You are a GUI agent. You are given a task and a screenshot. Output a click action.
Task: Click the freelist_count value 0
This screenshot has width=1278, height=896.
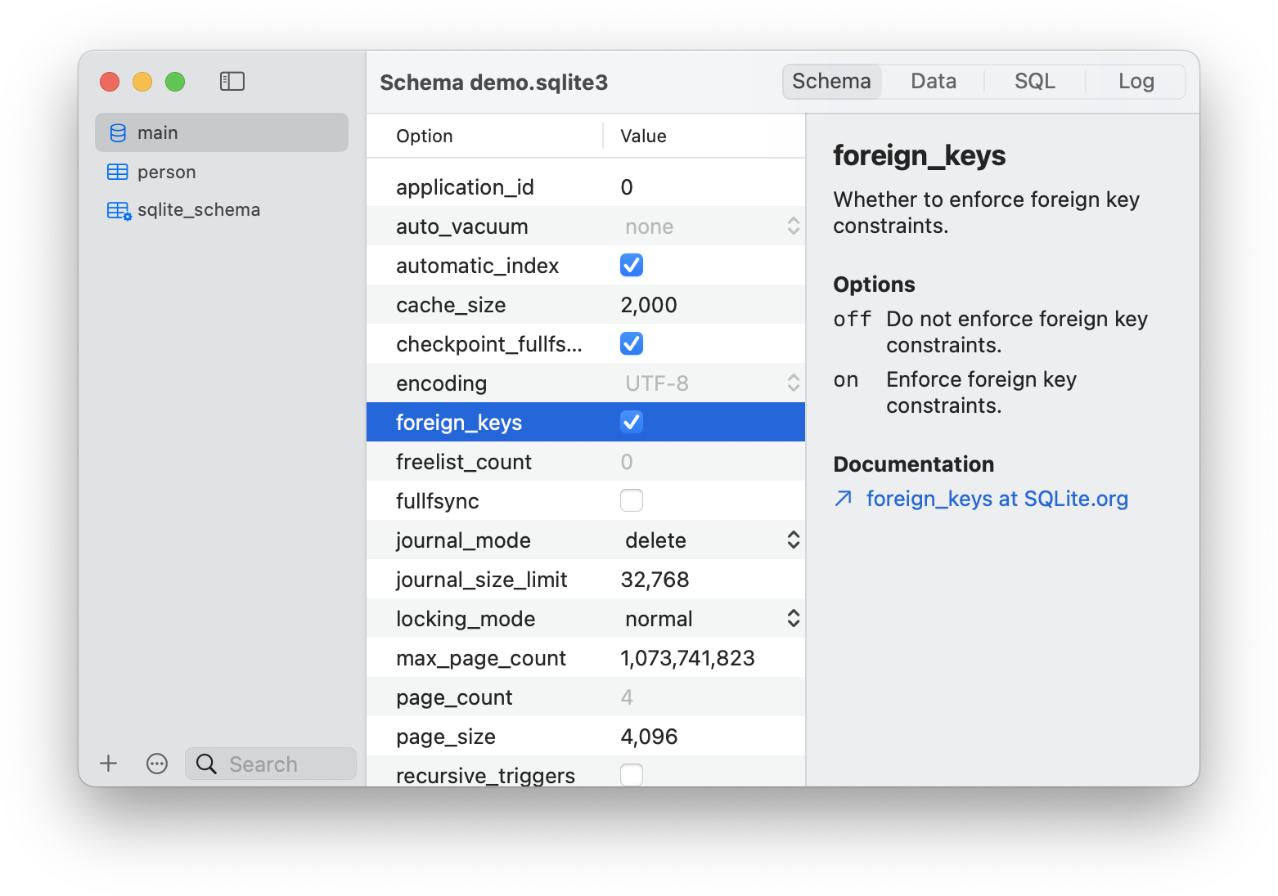coord(627,462)
